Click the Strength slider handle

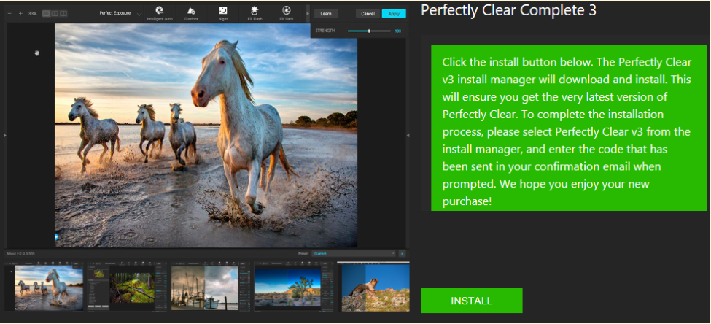pos(370,31)
